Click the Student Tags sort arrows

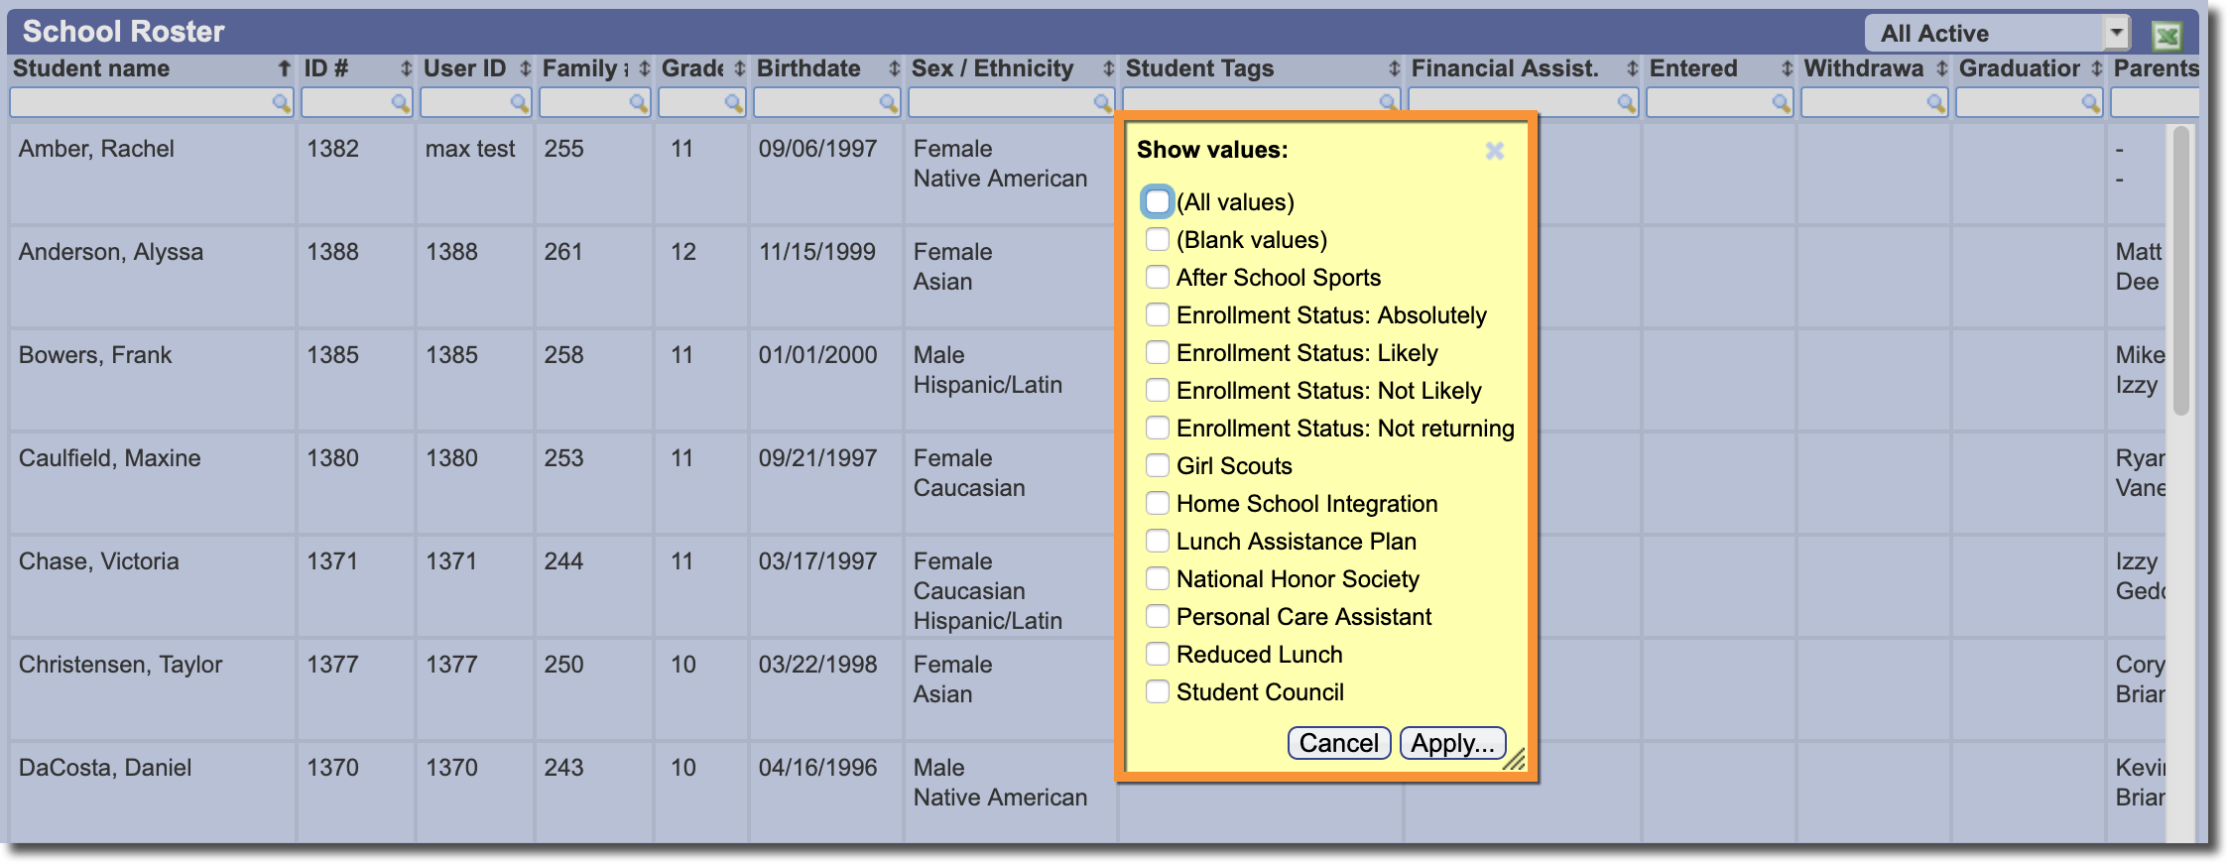point(1394,68)
